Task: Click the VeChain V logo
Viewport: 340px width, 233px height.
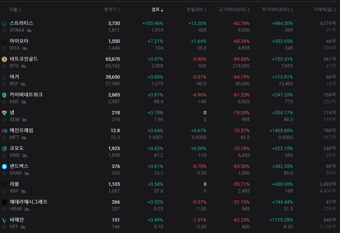Action: click(x=4, y=220)
